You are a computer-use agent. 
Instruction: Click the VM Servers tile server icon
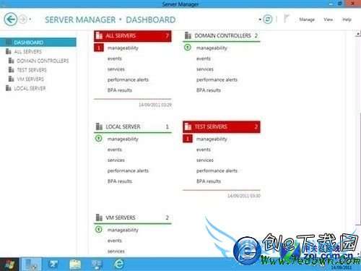click(99, 218)
